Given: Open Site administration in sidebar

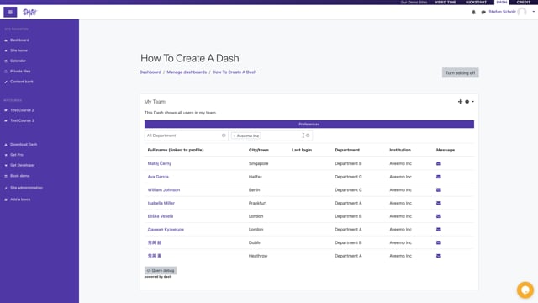Looking at the screenshot, I should click(x=26, y=188).
